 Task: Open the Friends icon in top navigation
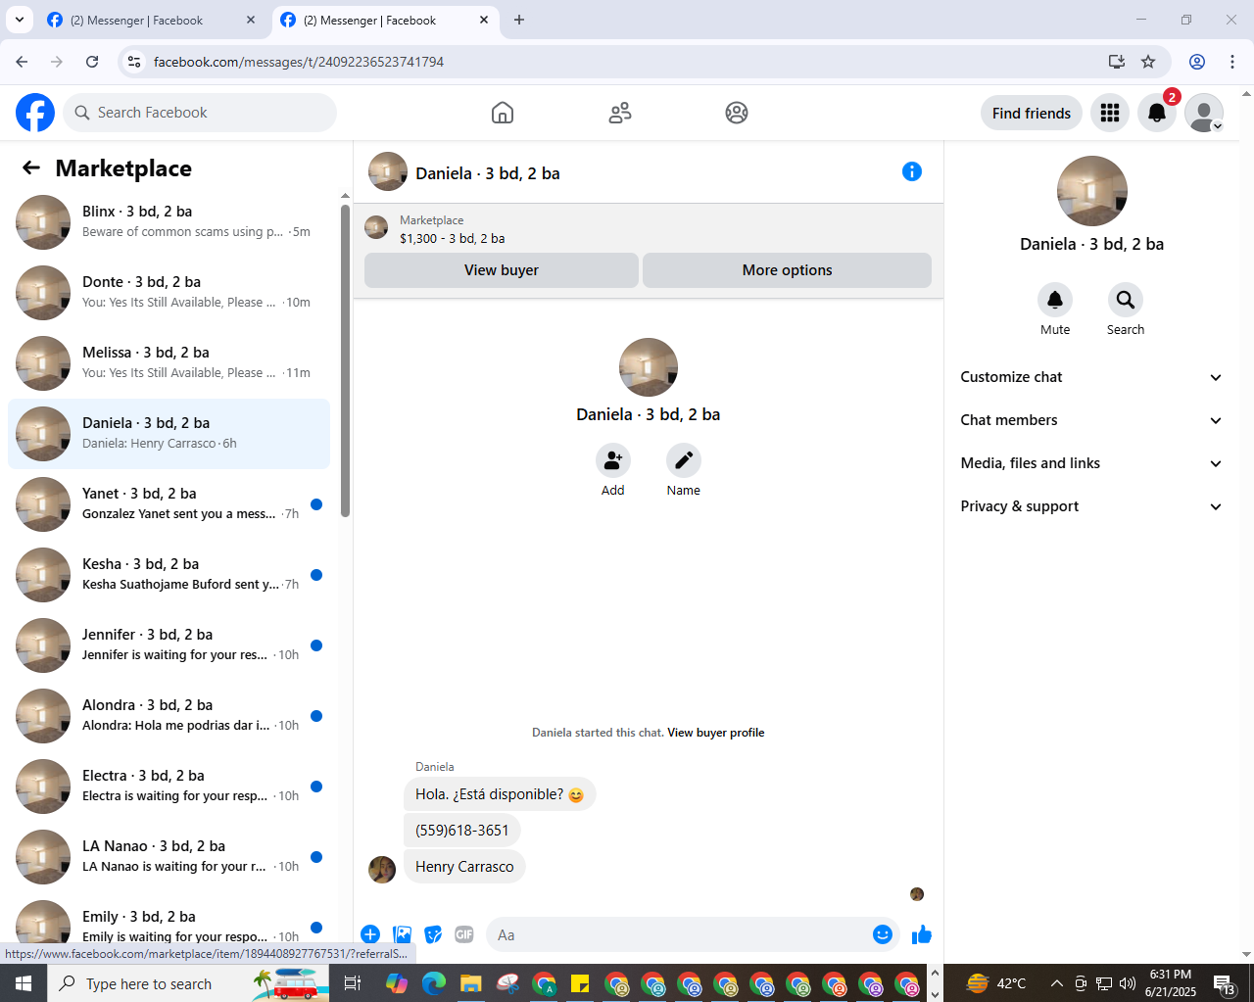click(620, 113)
